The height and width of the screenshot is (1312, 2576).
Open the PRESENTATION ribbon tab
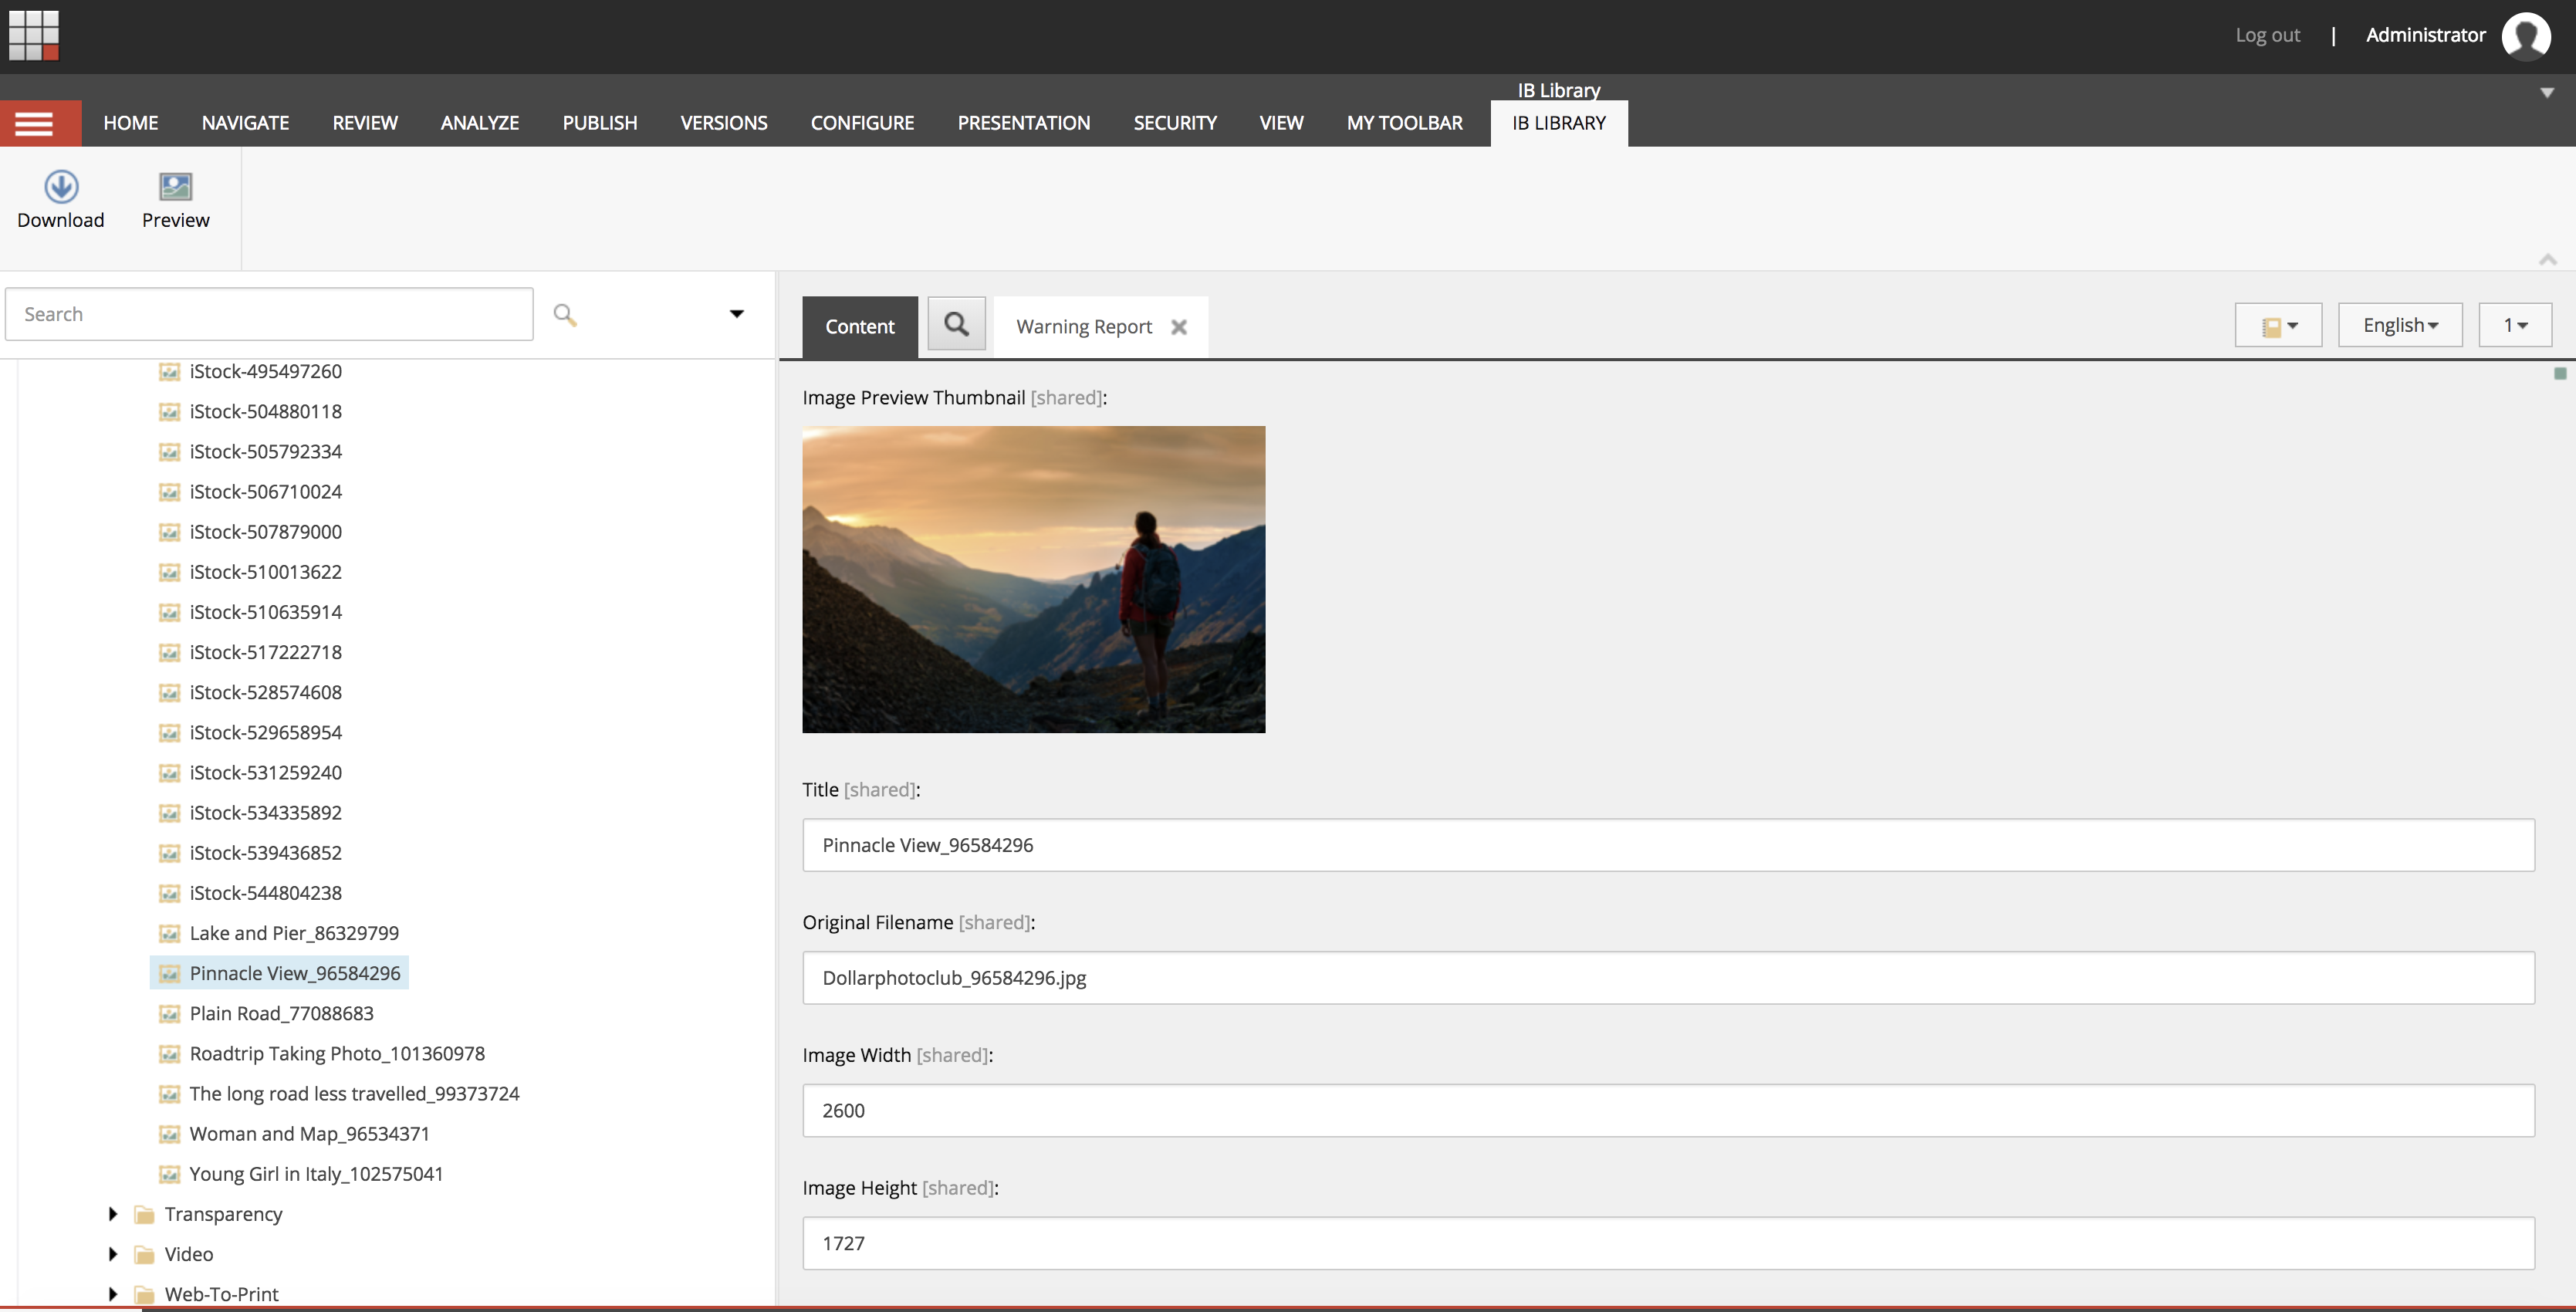coord(1024,123)
